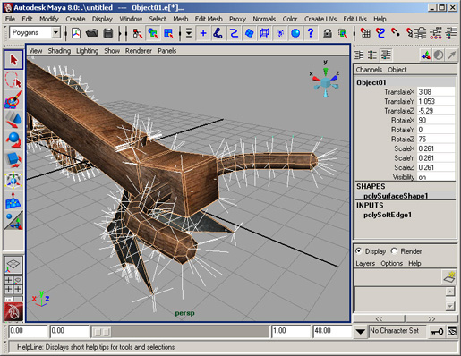Viewport: 461px width, 356px height.
Task: Choose the Paint Selection tool
Action: pyautogui.click(x=13, y=100)
